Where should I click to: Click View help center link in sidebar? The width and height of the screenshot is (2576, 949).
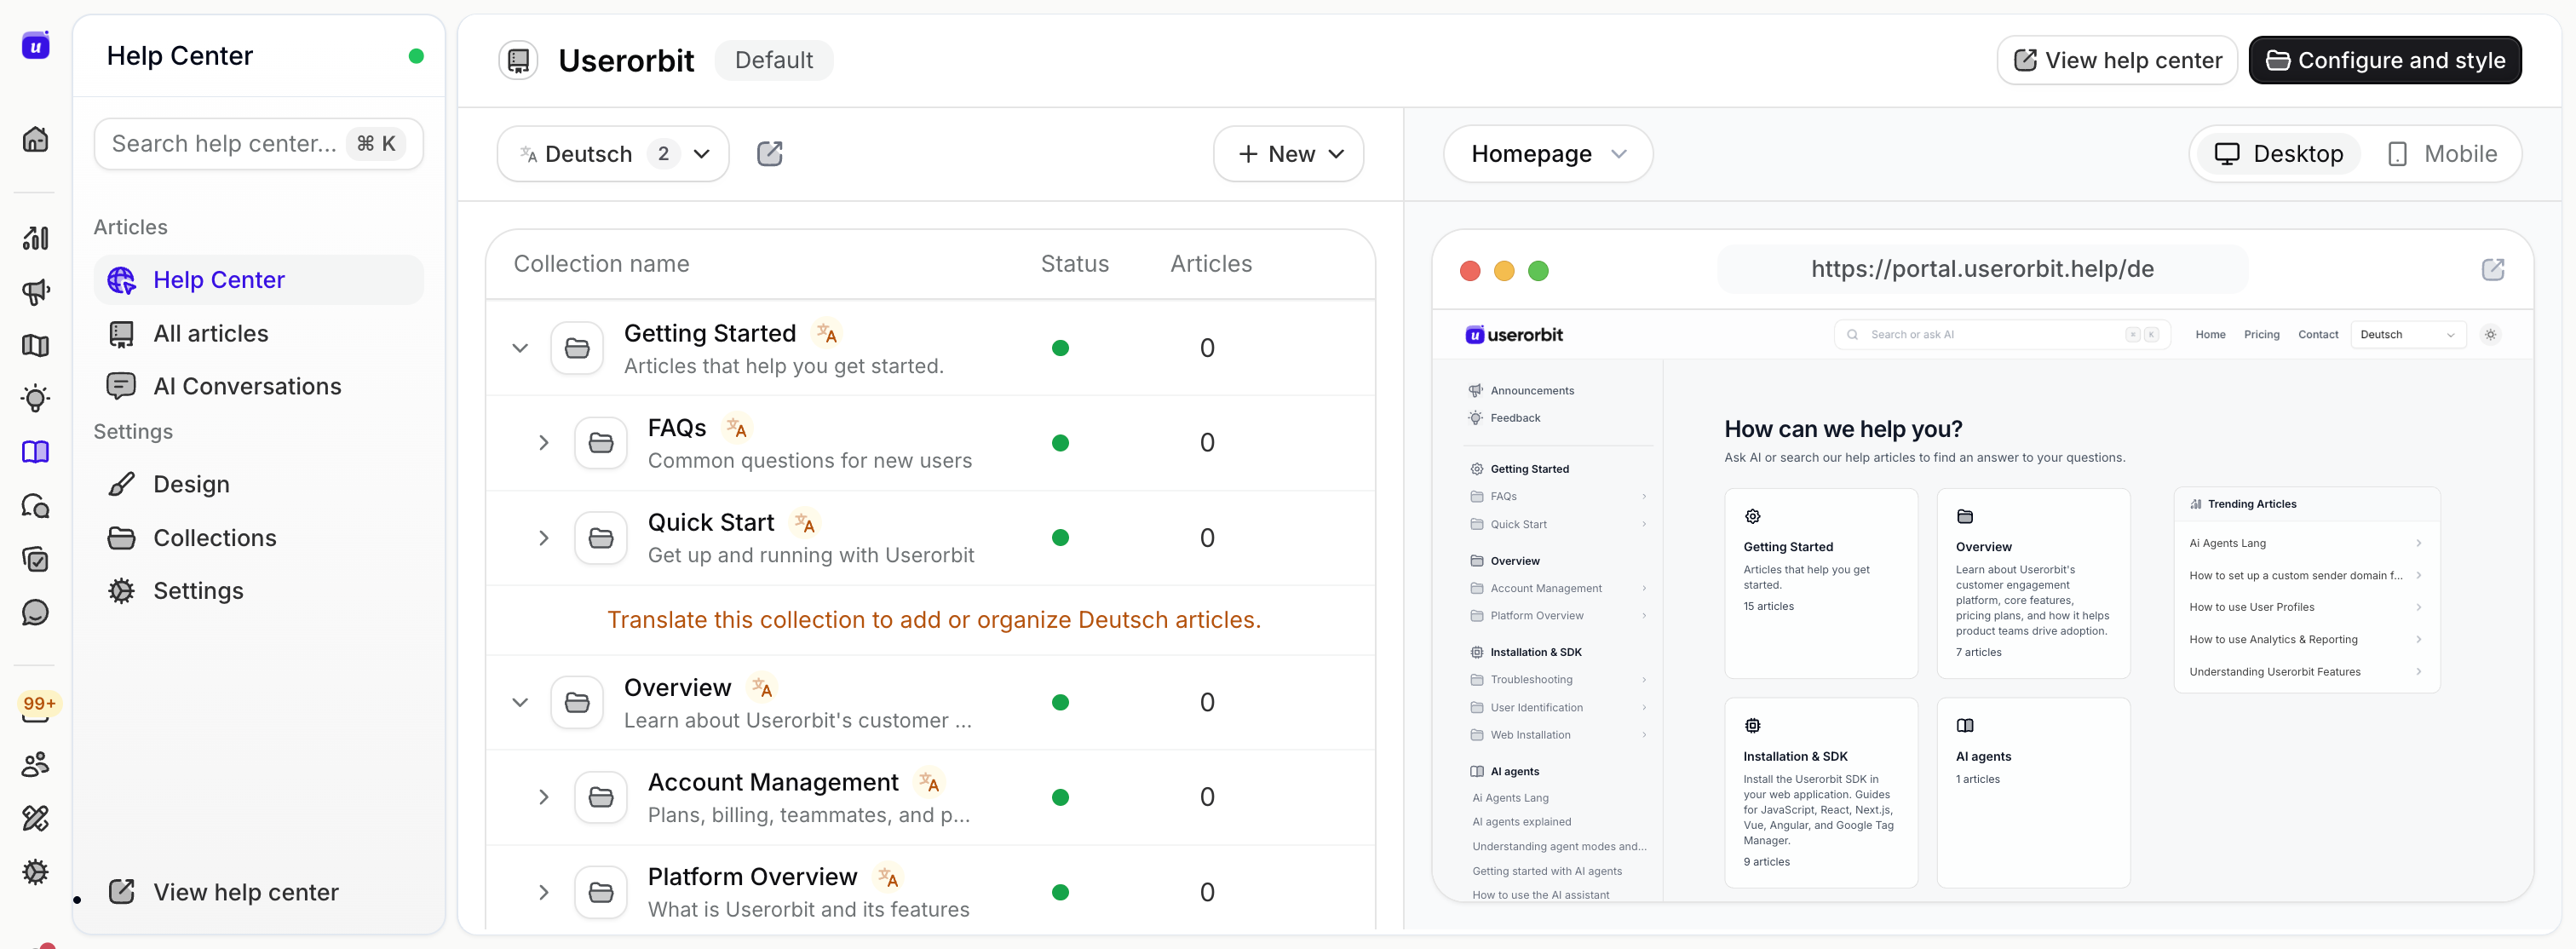pyautogui.click(x=224, y=892)
